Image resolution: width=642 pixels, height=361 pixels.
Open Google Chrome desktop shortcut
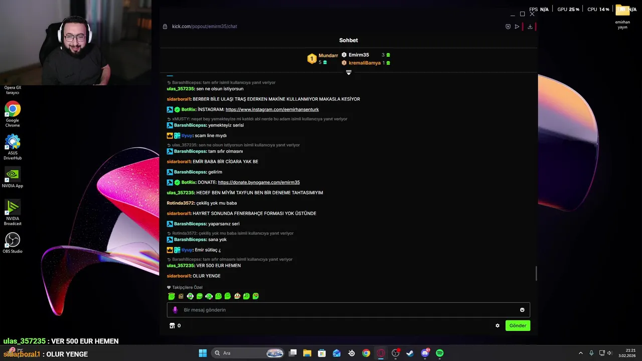[13, 114]
